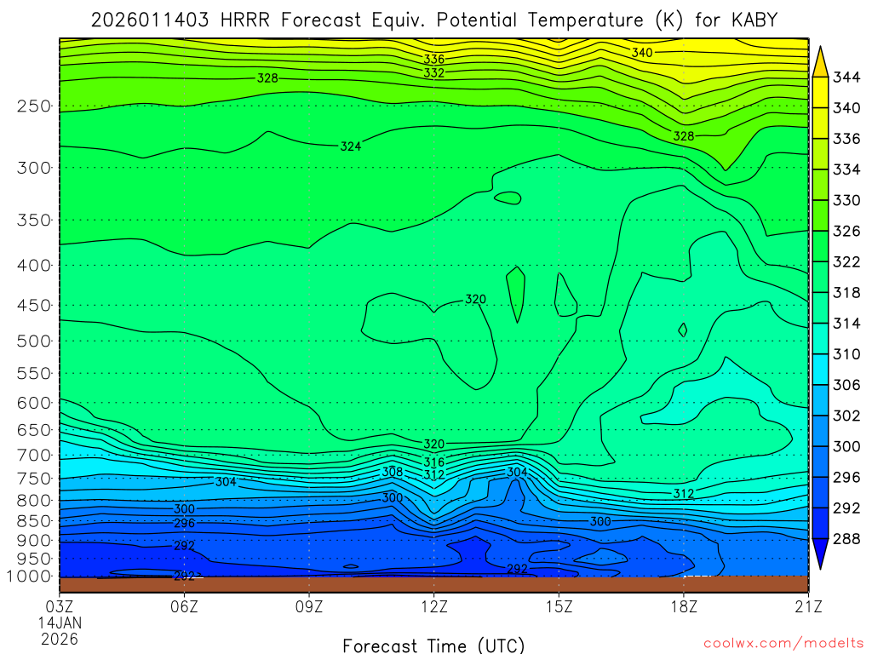Click the 288 value on the color legend
The image size is (872, 654).
846,539
